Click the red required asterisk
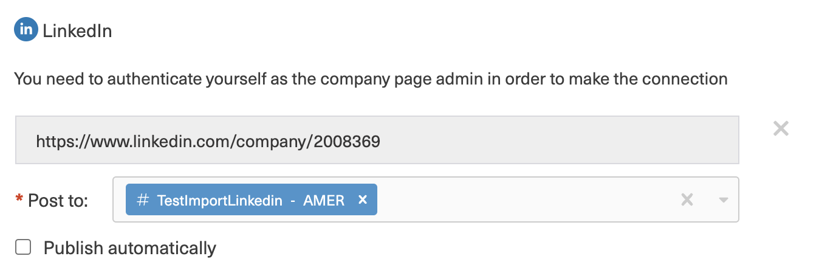 19,199
